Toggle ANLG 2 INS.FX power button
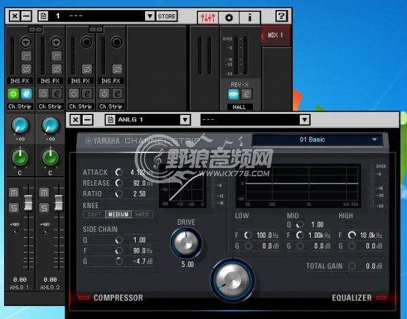 [43, 93]
